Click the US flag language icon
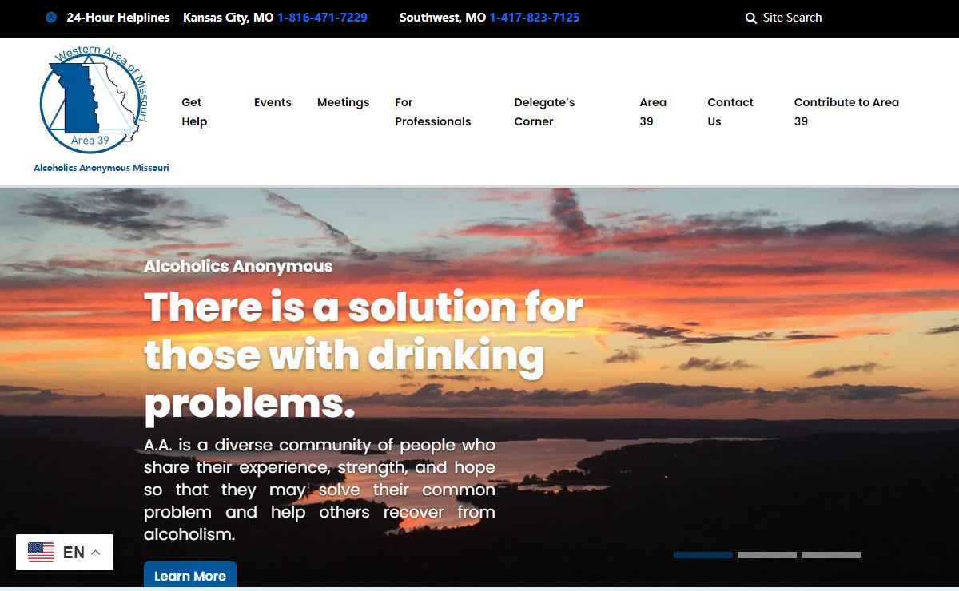Image resolution: width=959 pixels, height=591 pixels. 42,552
